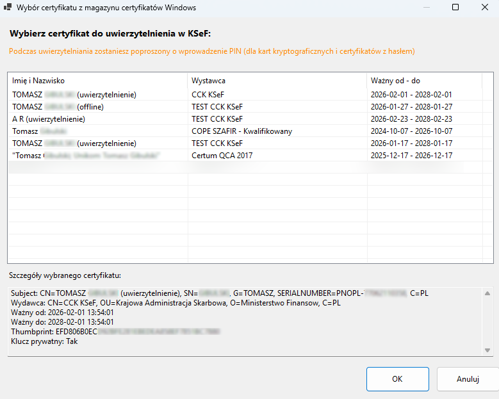The height and width of the screenshot is (399, 499).
Task: Confirm the selection with OK
Action: [x=397, y=379]
